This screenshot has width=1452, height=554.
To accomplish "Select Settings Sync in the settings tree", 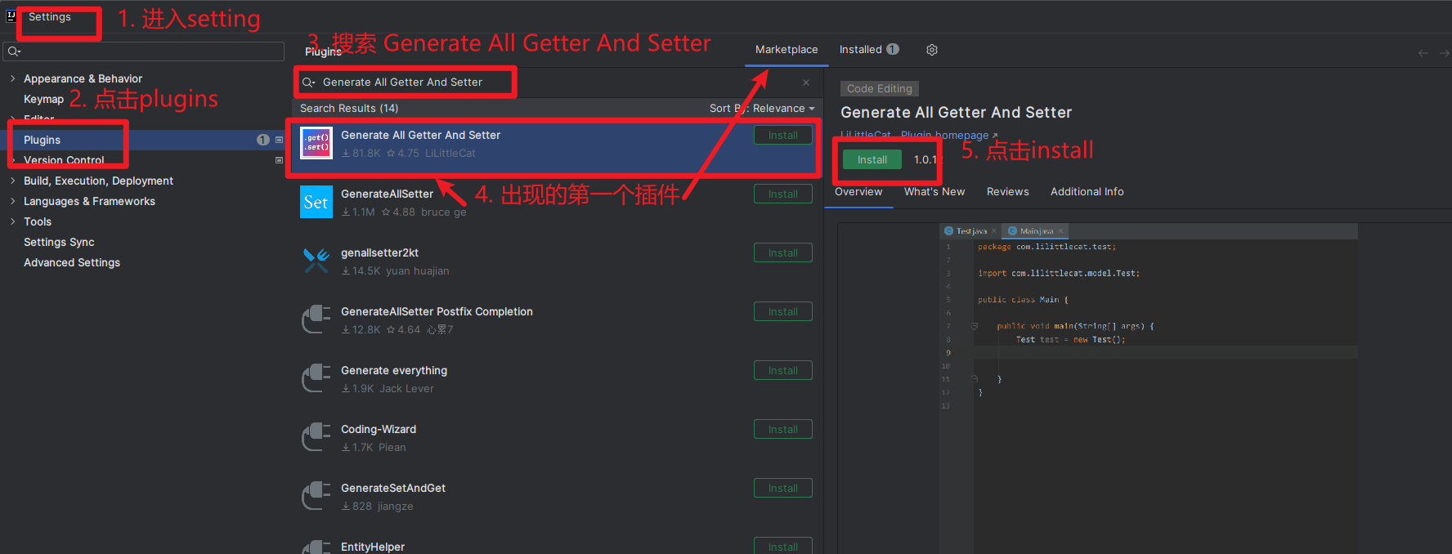I will tap(59, 242).
